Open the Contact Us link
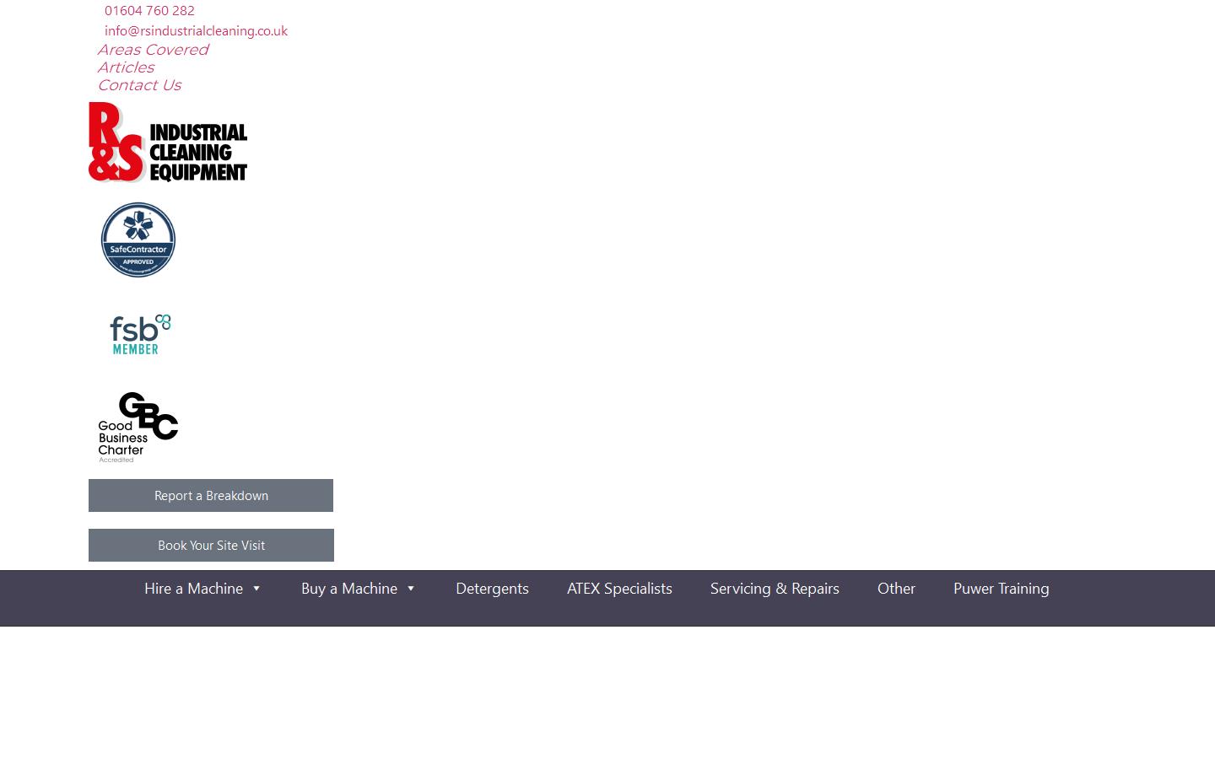This screenshot has height=759, width=1215. coord(139,85)
